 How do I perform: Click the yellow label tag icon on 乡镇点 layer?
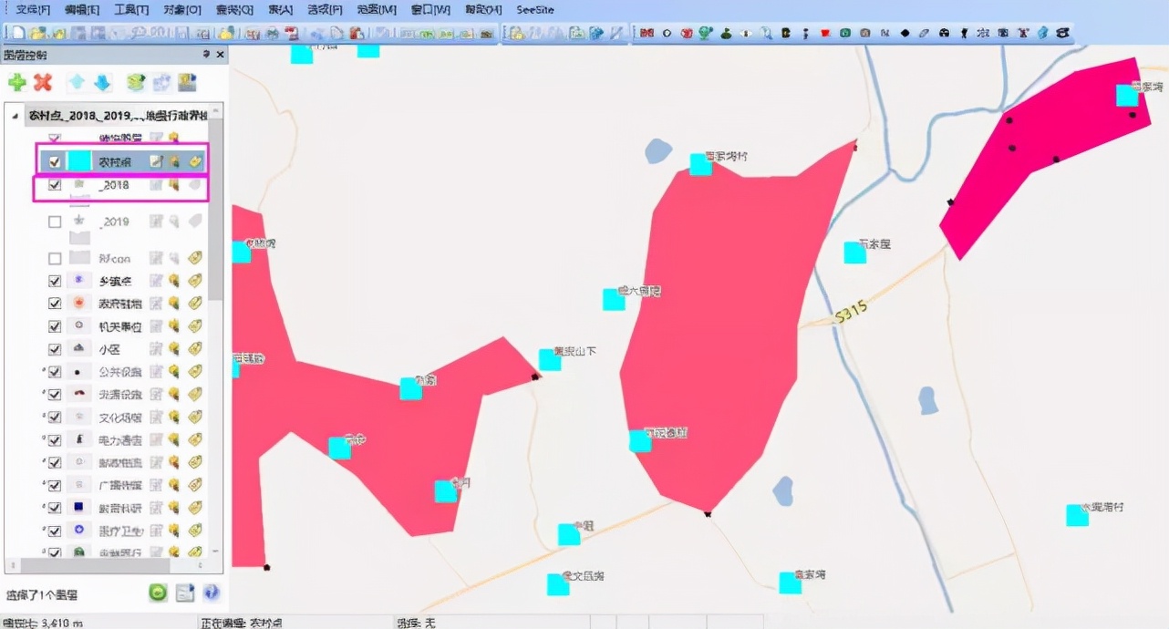pos(195,280)
